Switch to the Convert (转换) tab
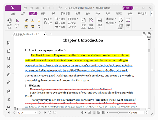Viewport: 158px width, 120px height. pos(43,13)
